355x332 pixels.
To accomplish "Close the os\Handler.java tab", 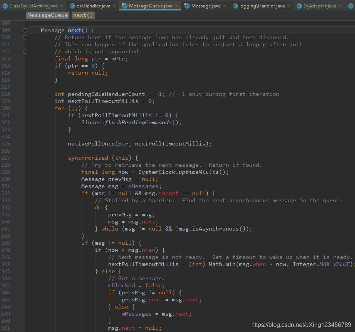I will click(x=114, y=6).
